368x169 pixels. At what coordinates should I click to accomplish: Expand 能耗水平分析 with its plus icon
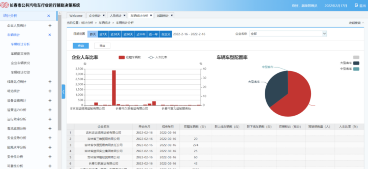pos(50,147)
